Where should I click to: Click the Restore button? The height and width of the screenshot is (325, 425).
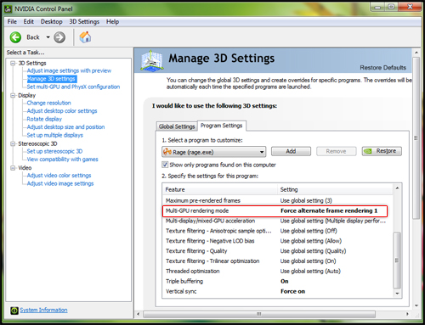click(382, 151)
